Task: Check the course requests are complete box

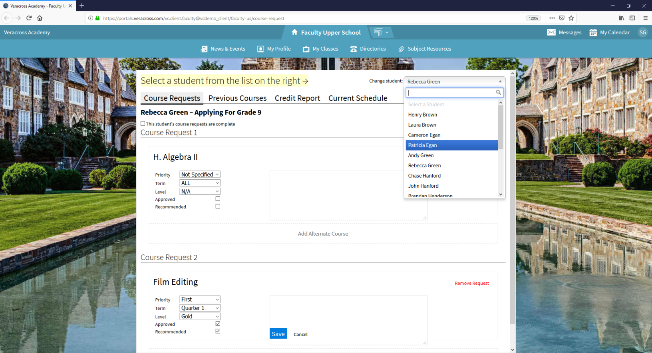Action: tap(143, 124)
